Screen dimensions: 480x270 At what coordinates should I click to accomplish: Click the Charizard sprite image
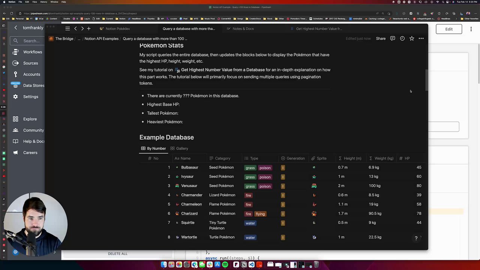point(314,214)
